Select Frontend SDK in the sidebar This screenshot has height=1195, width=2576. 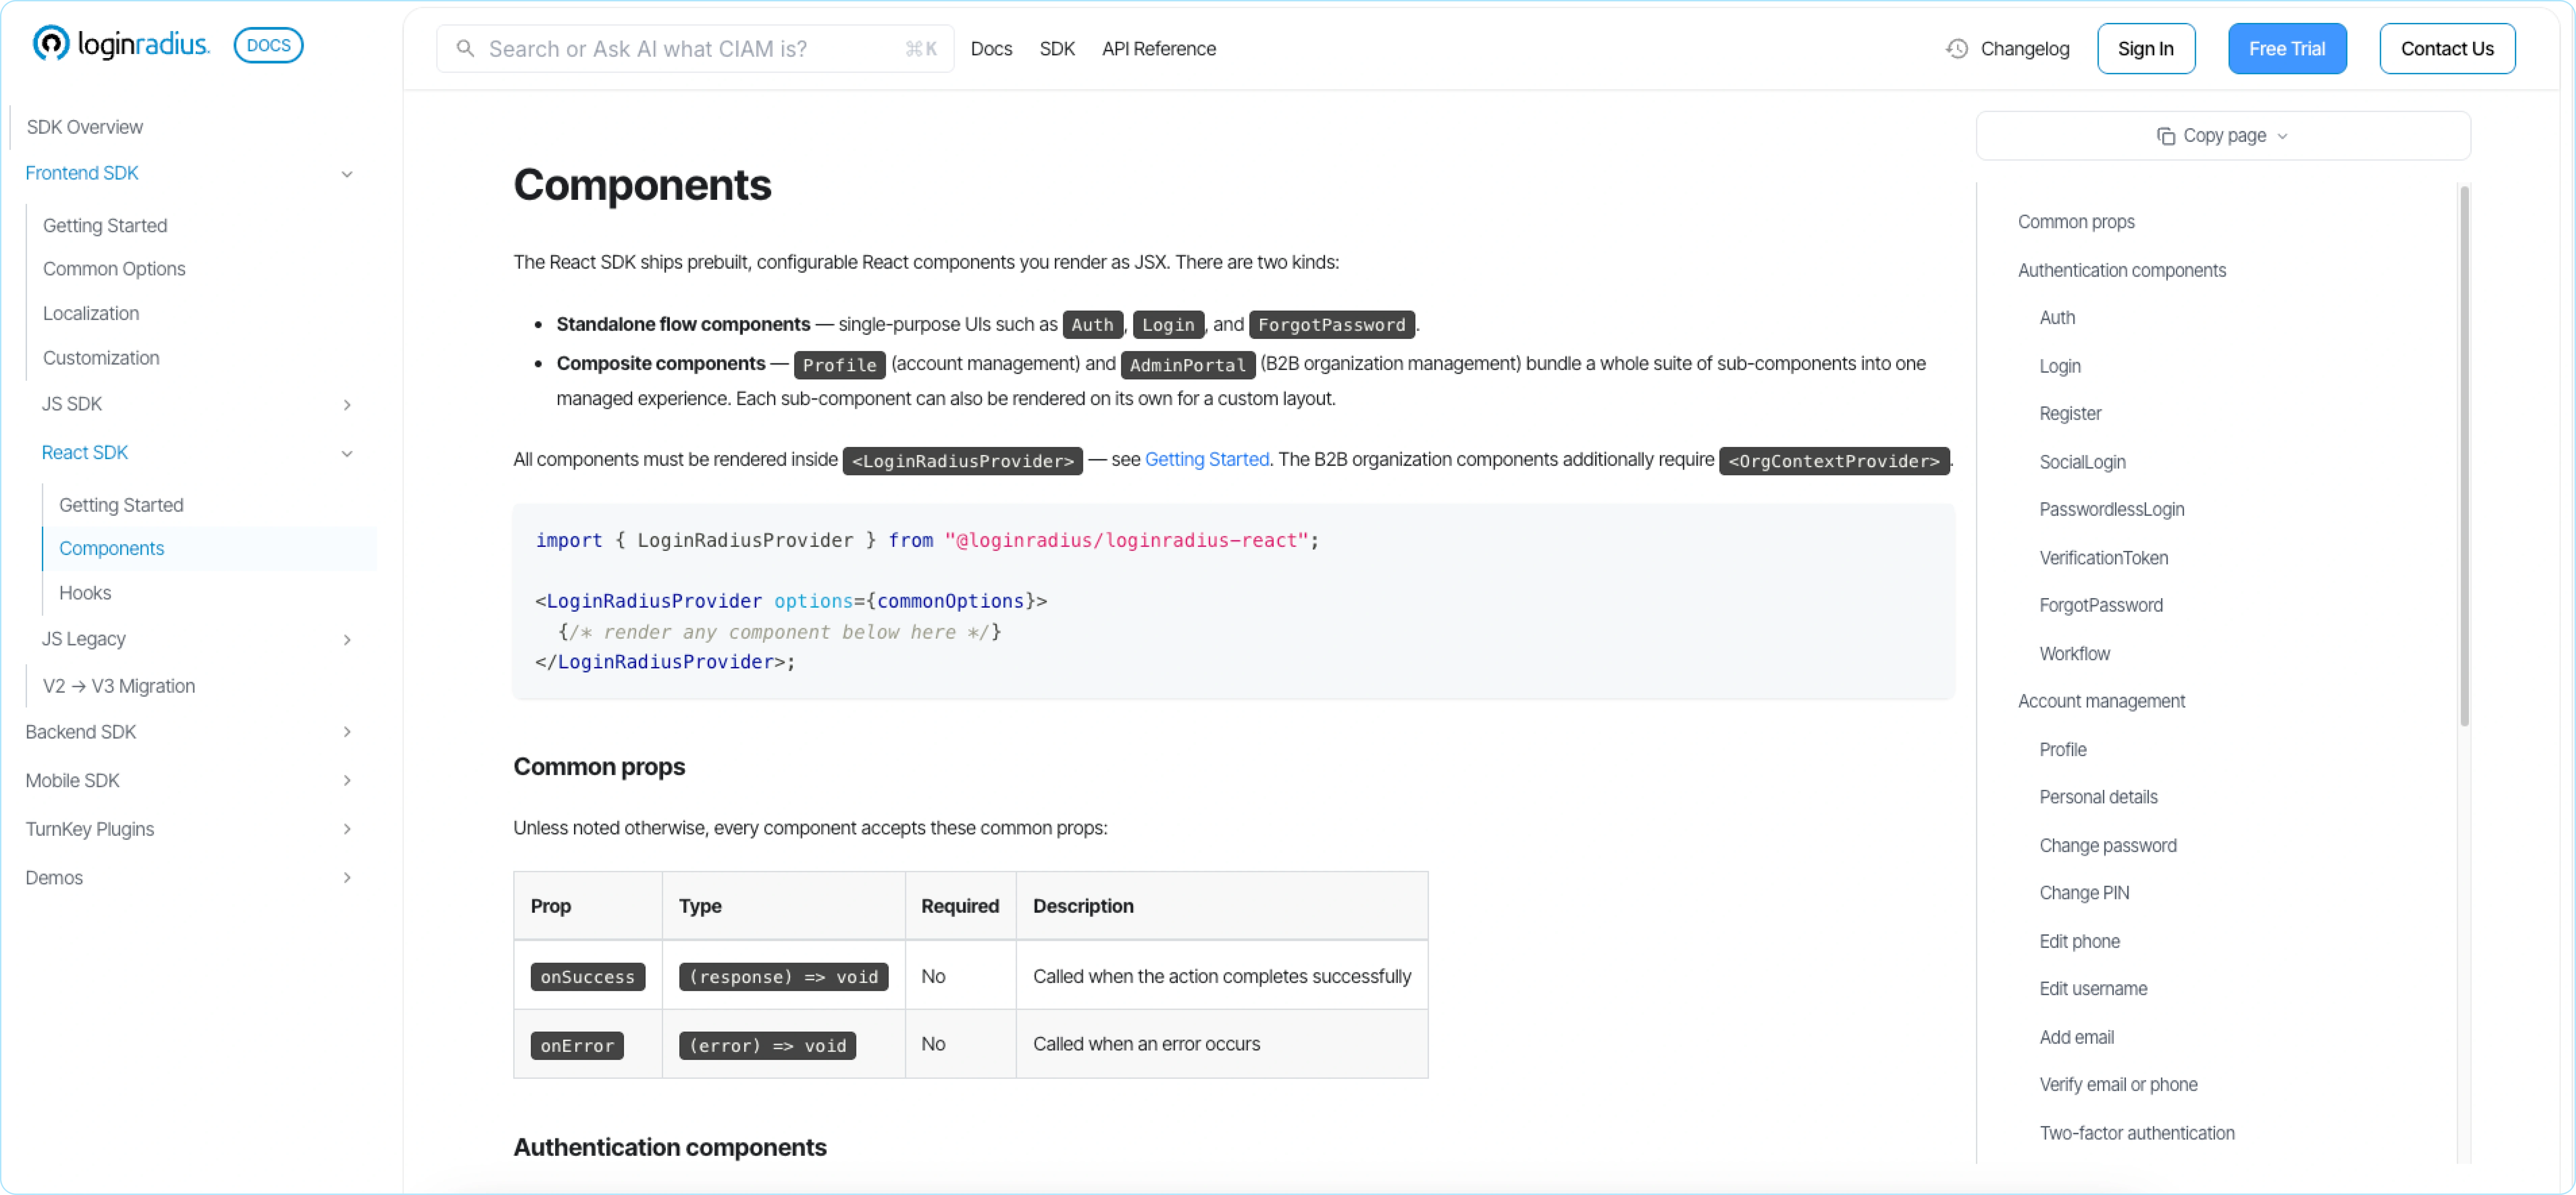pyautogui.click(x=82, y=173)
